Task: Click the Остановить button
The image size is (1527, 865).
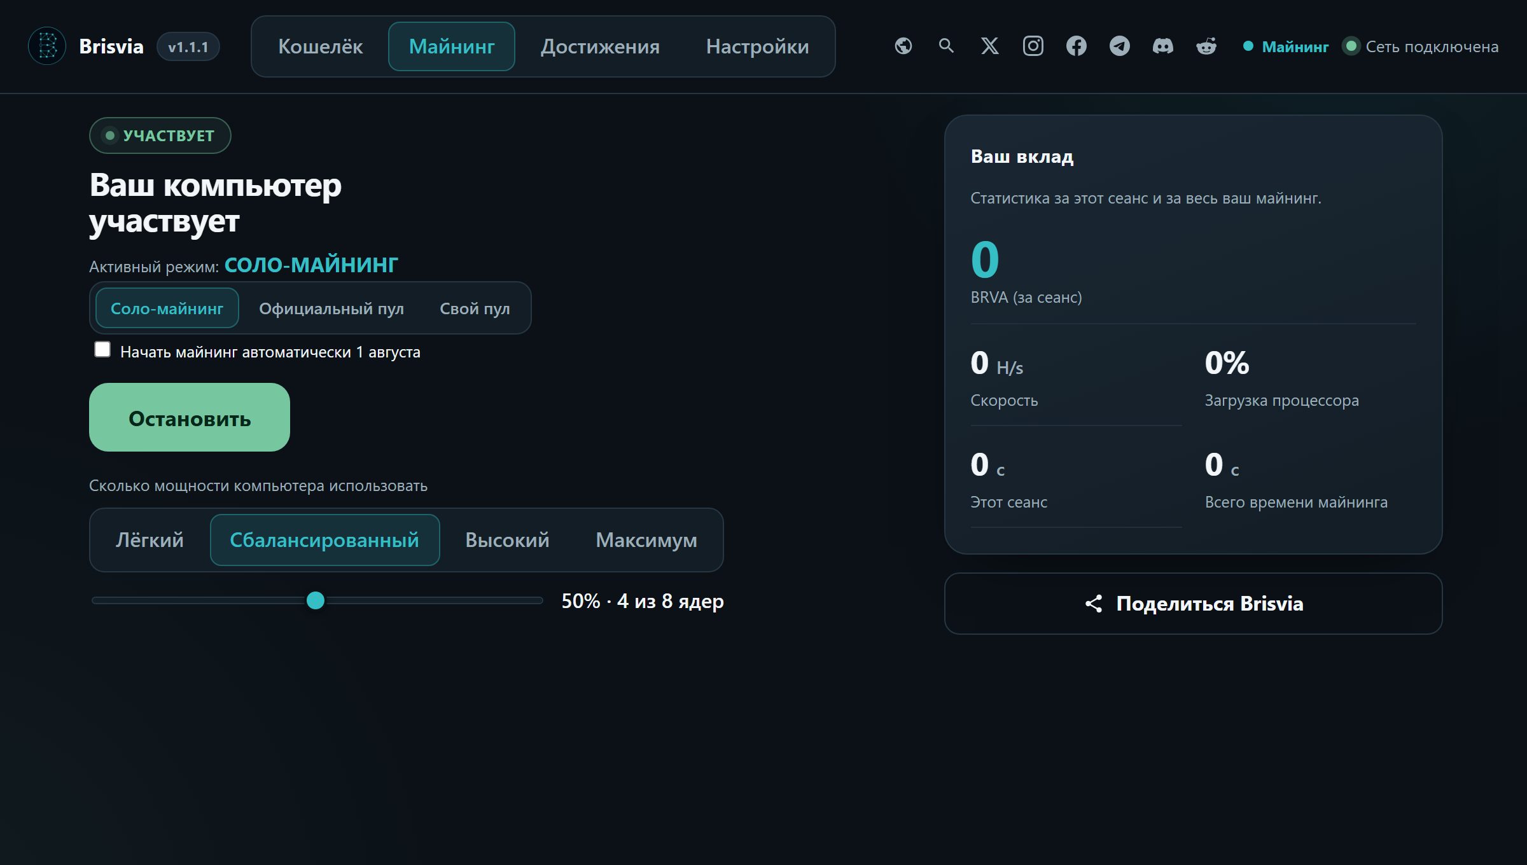Action: click(x=190, y=417)
